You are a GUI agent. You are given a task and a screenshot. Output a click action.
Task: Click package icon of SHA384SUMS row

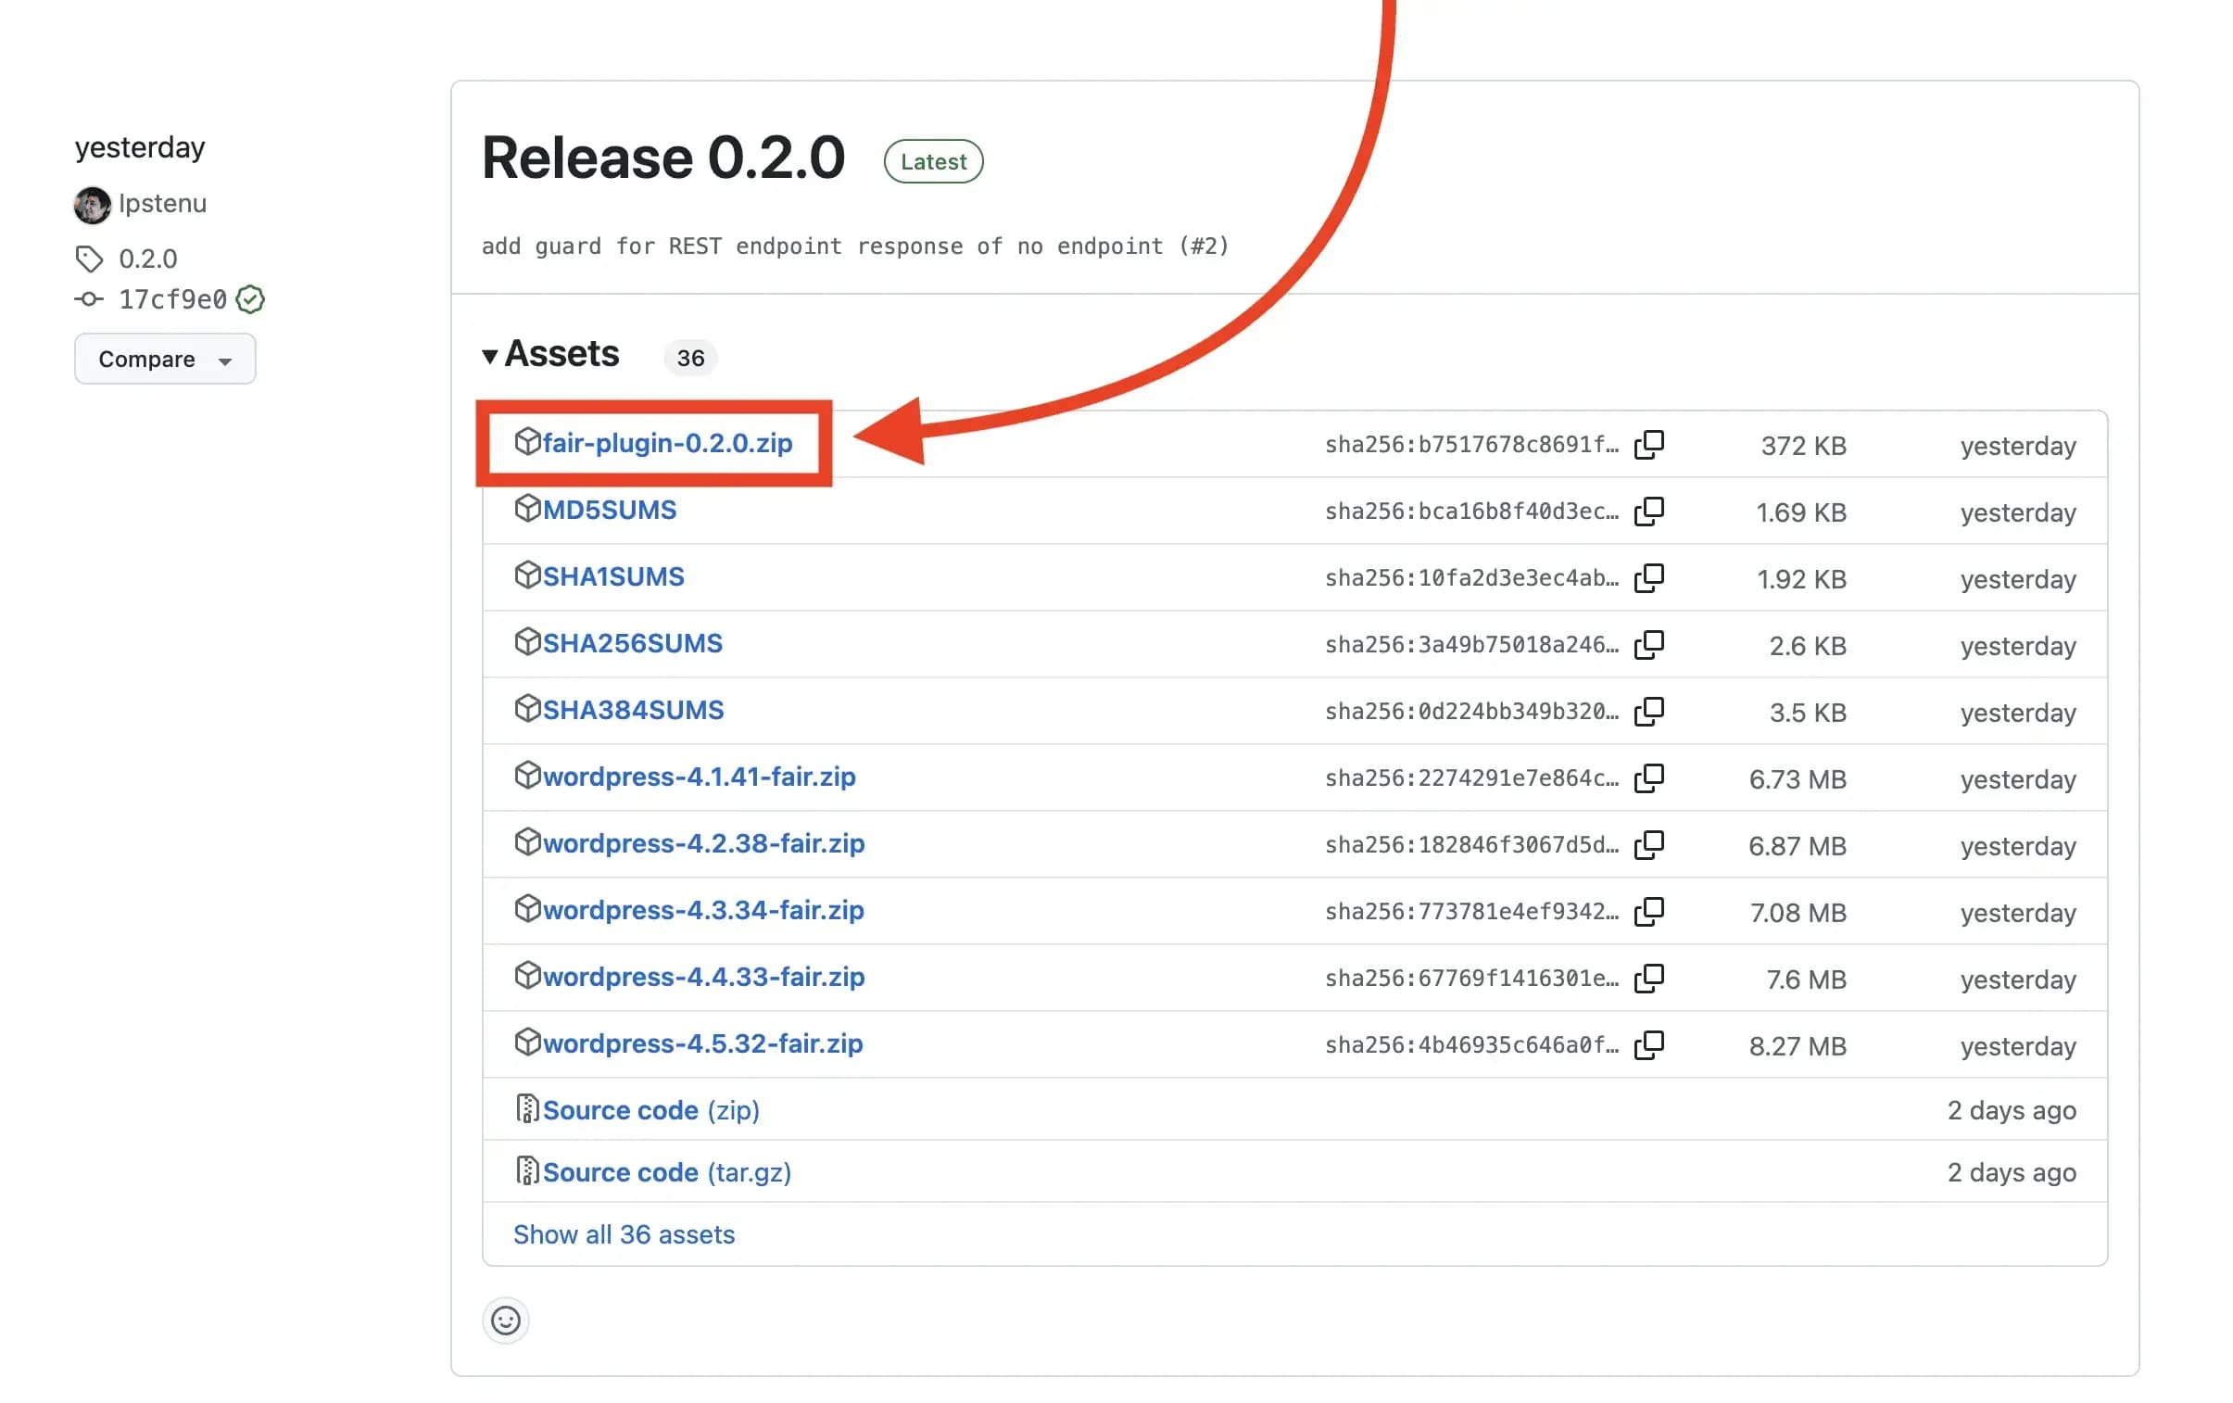526,709
